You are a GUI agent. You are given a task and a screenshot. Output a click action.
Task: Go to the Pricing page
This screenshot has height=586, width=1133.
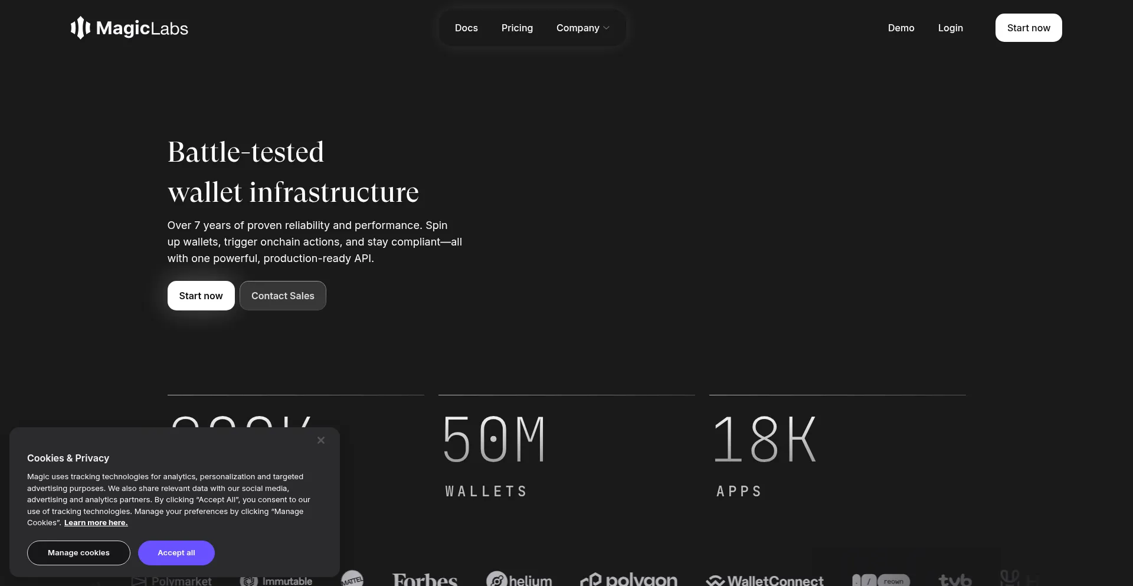point(517,28)
